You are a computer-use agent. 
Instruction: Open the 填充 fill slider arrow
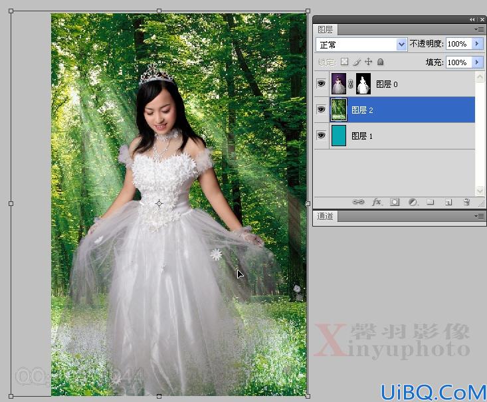[478, 62]
